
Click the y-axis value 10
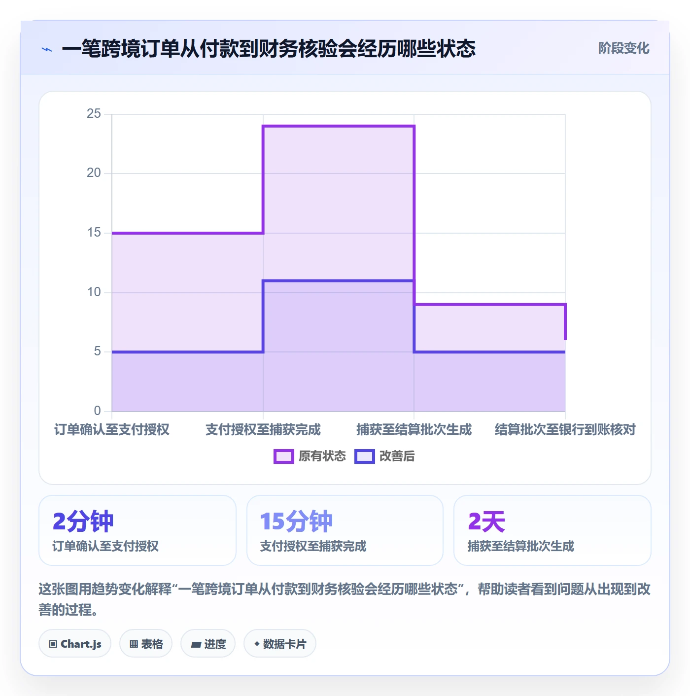pyautogui.click(x=94, y=292)
